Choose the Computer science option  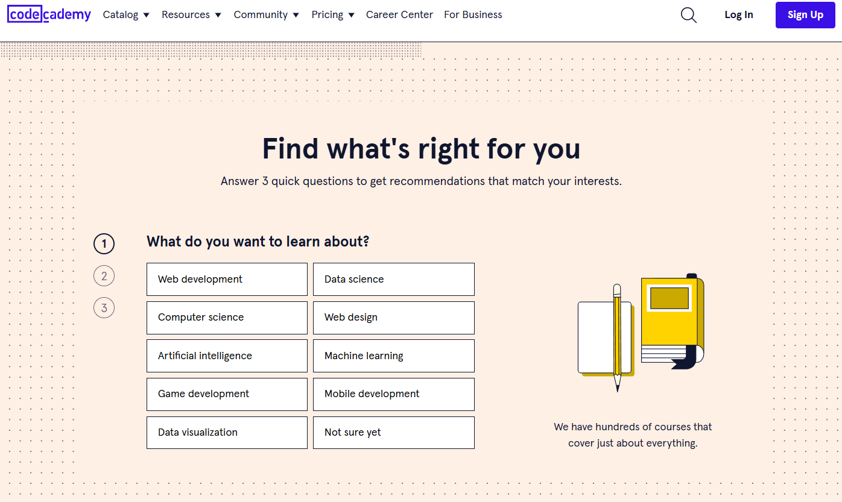click(227, 318)
